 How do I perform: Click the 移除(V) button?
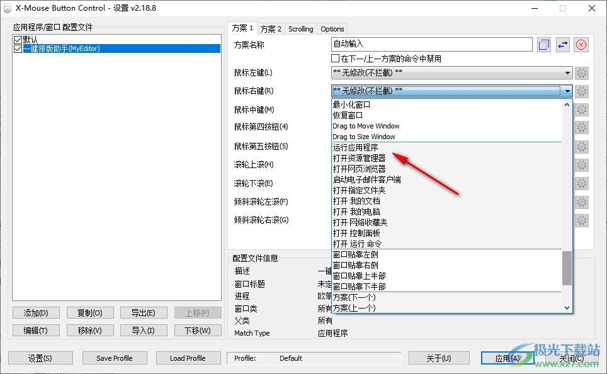click(90, 331)
